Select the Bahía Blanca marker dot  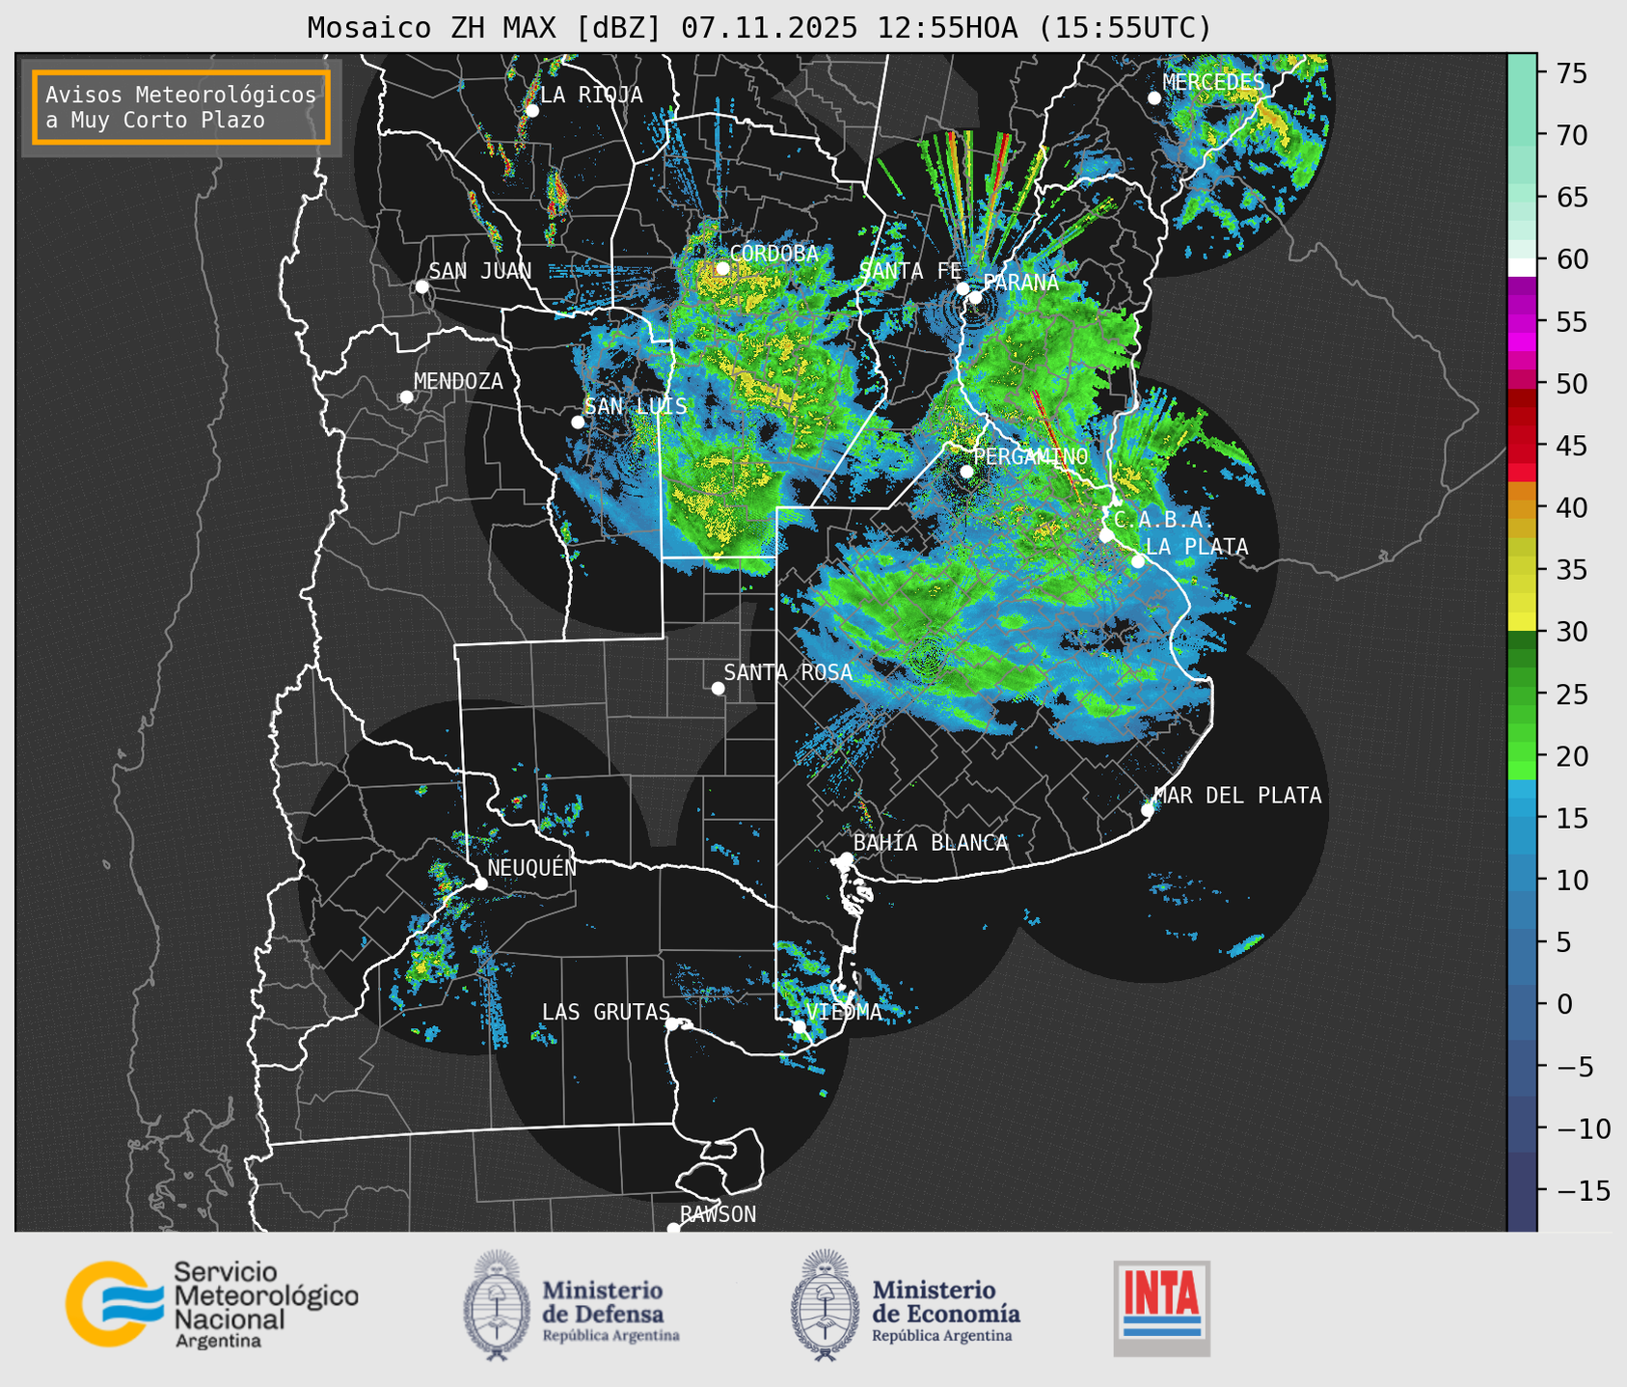pos(846,858)
